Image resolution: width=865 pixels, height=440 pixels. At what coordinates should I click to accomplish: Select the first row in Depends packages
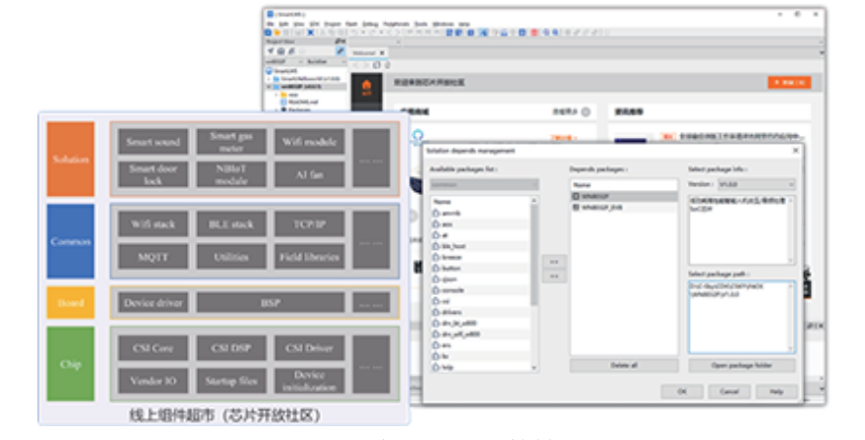[624, 197]
